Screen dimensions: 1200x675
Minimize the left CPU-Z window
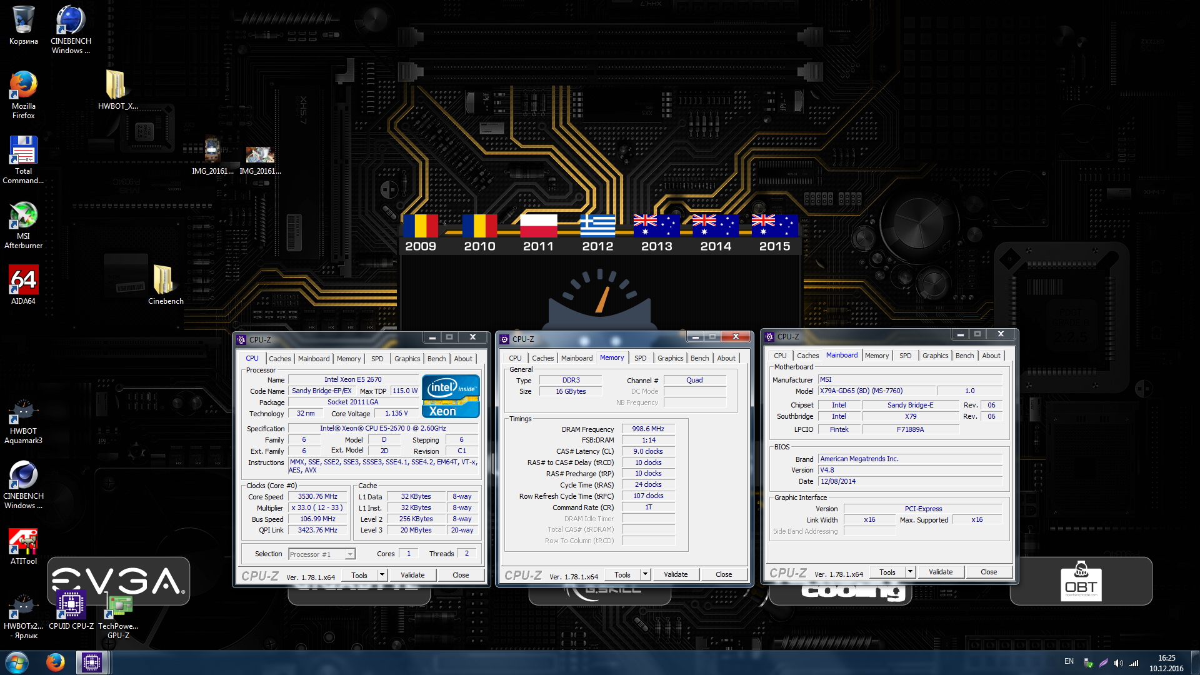pyautogui.click(x=432, y=337)
